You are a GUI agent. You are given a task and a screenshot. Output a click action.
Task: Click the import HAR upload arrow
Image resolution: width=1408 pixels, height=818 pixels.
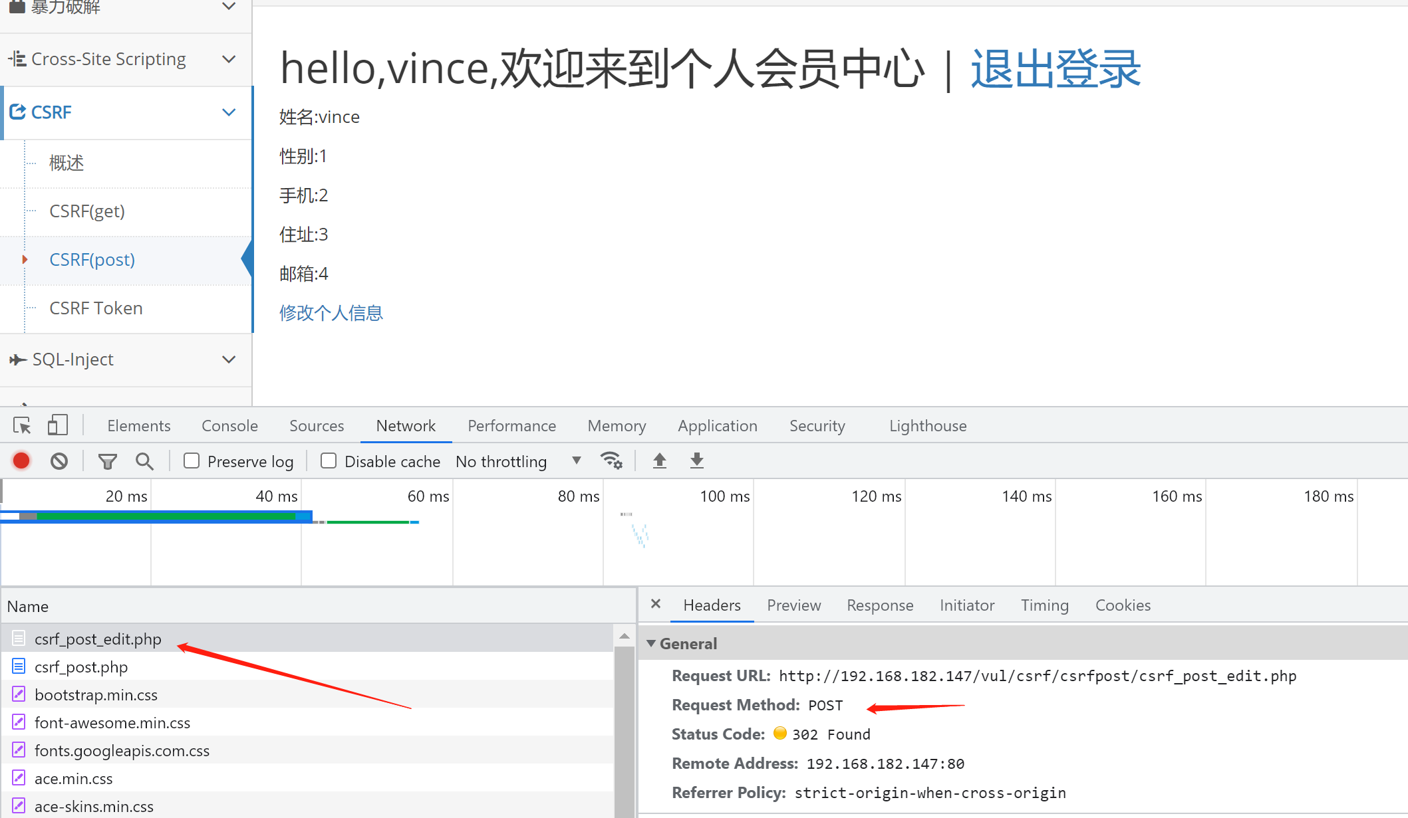pos(659,460)
